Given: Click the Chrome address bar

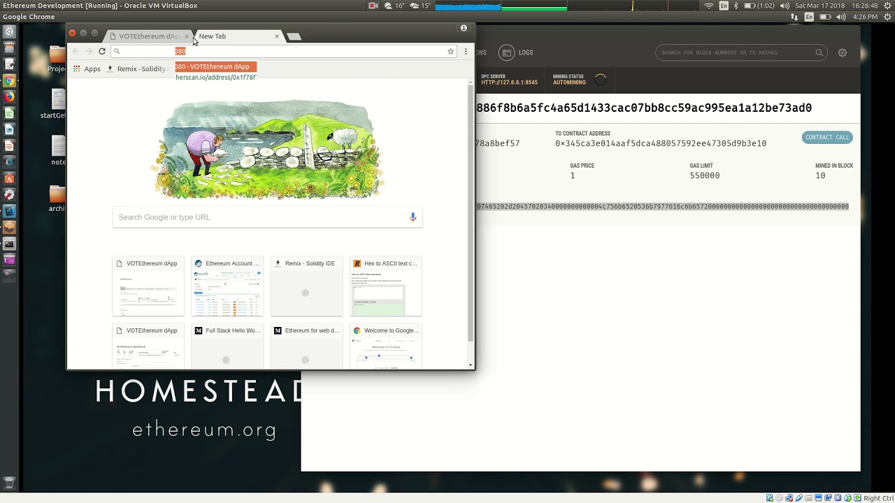Looking at the screenshot, I should click(x=283, y=51).
